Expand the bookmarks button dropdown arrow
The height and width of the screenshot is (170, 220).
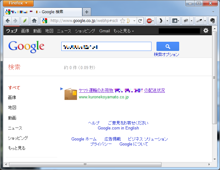pos(179,21)
